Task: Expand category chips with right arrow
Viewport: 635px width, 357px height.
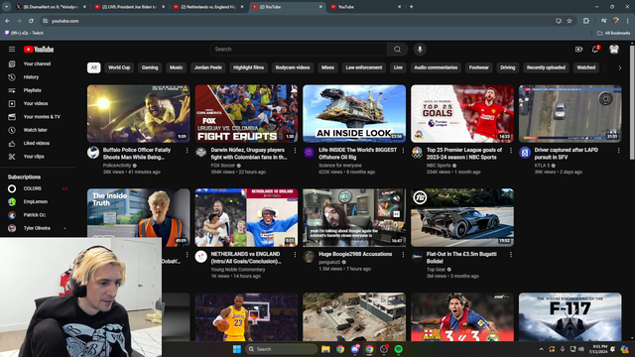Action: (x=619, y=67)
